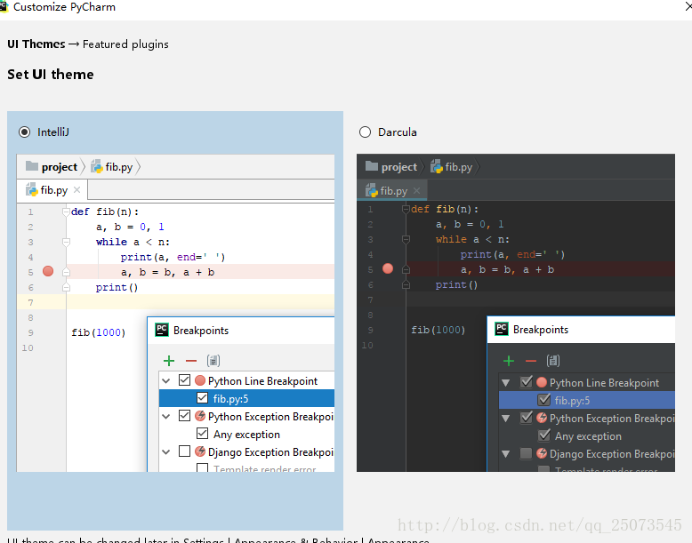Click the project folder icon in the Darcula preview
692x543 pixels.
pyautogui.click(x=372, y=166)
